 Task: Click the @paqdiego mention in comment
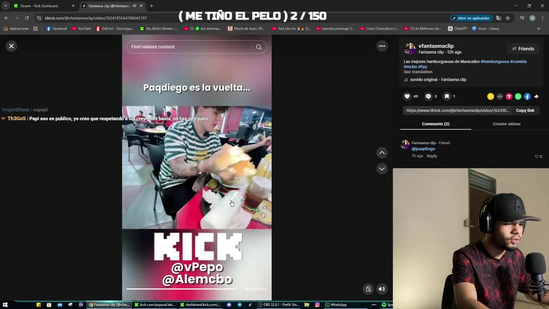pyautogui.click(x=423, y=149)
